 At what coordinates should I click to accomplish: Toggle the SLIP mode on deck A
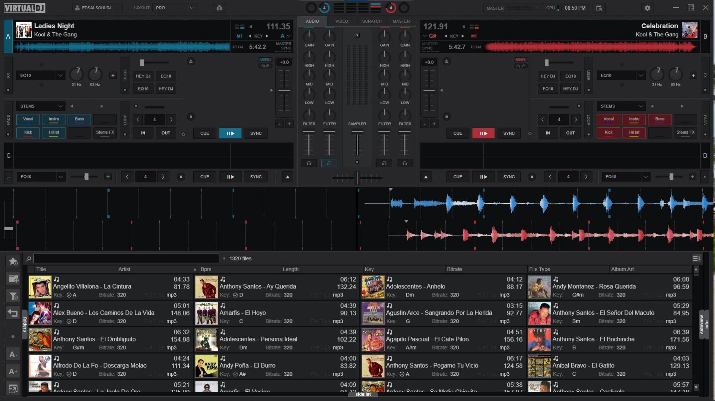(265, 66)
